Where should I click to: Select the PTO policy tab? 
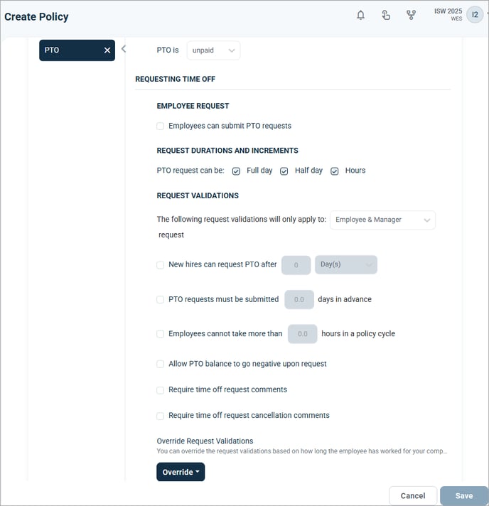pos(77,50)
